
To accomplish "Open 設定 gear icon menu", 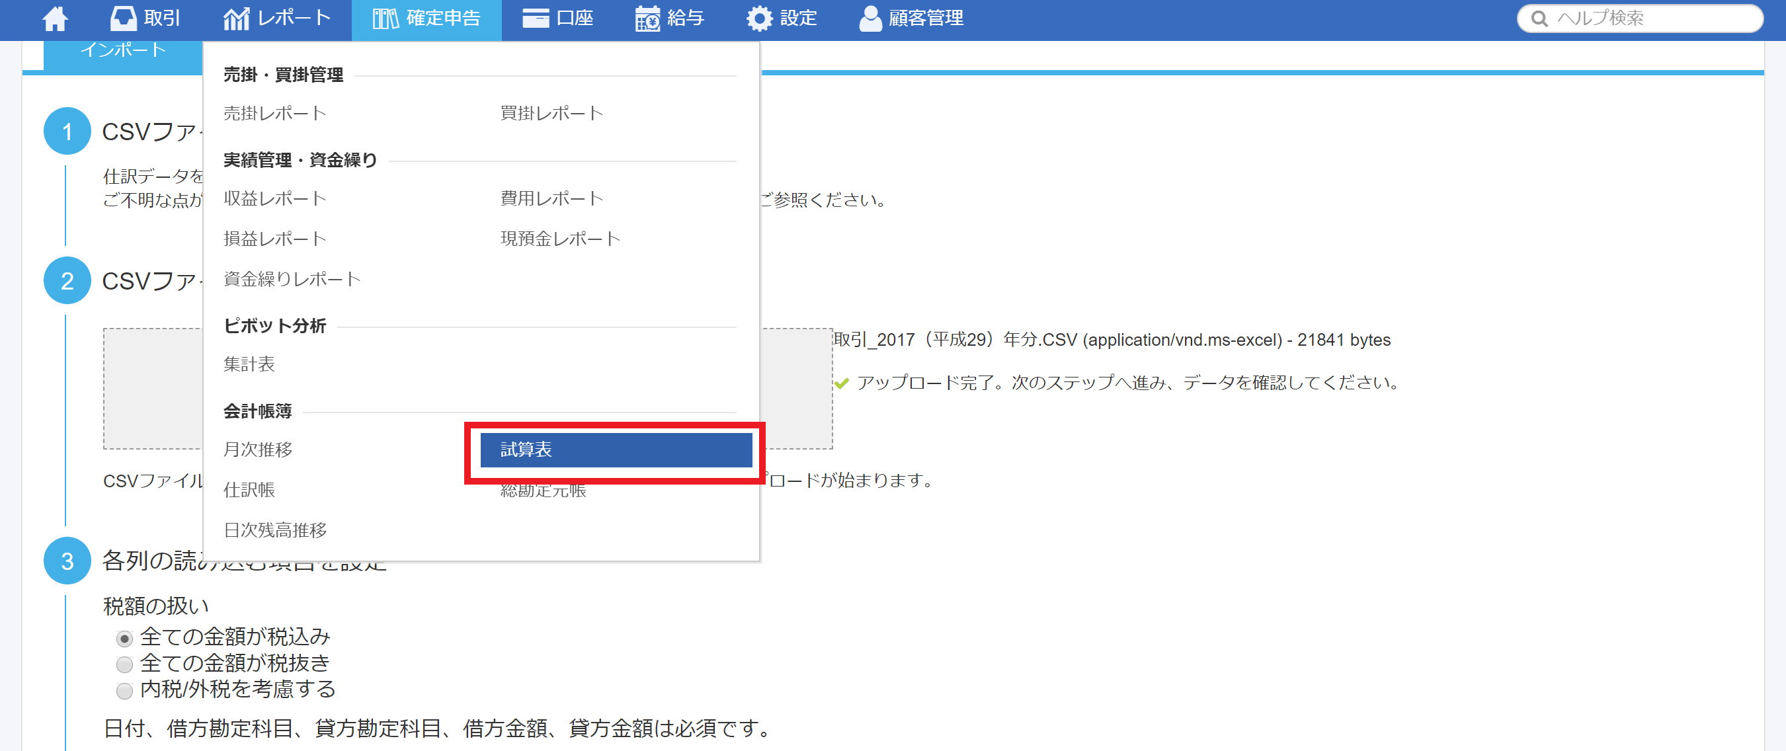I will click(x=759, y=19).
